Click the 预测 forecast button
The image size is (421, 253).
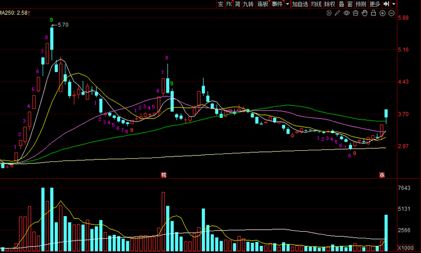361,4
